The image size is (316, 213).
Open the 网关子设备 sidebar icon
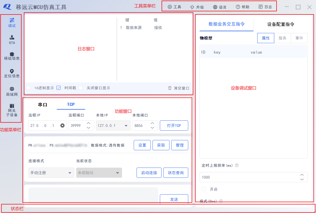(x=12, y=106)
